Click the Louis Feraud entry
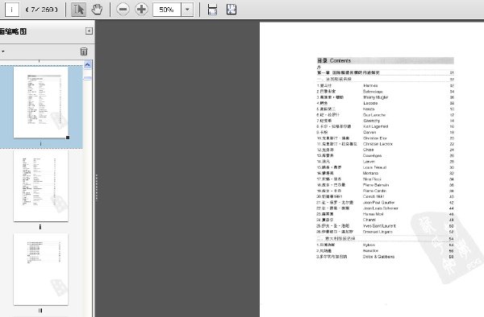Viewport: 484px width, 317px height. tap(375, 167)
